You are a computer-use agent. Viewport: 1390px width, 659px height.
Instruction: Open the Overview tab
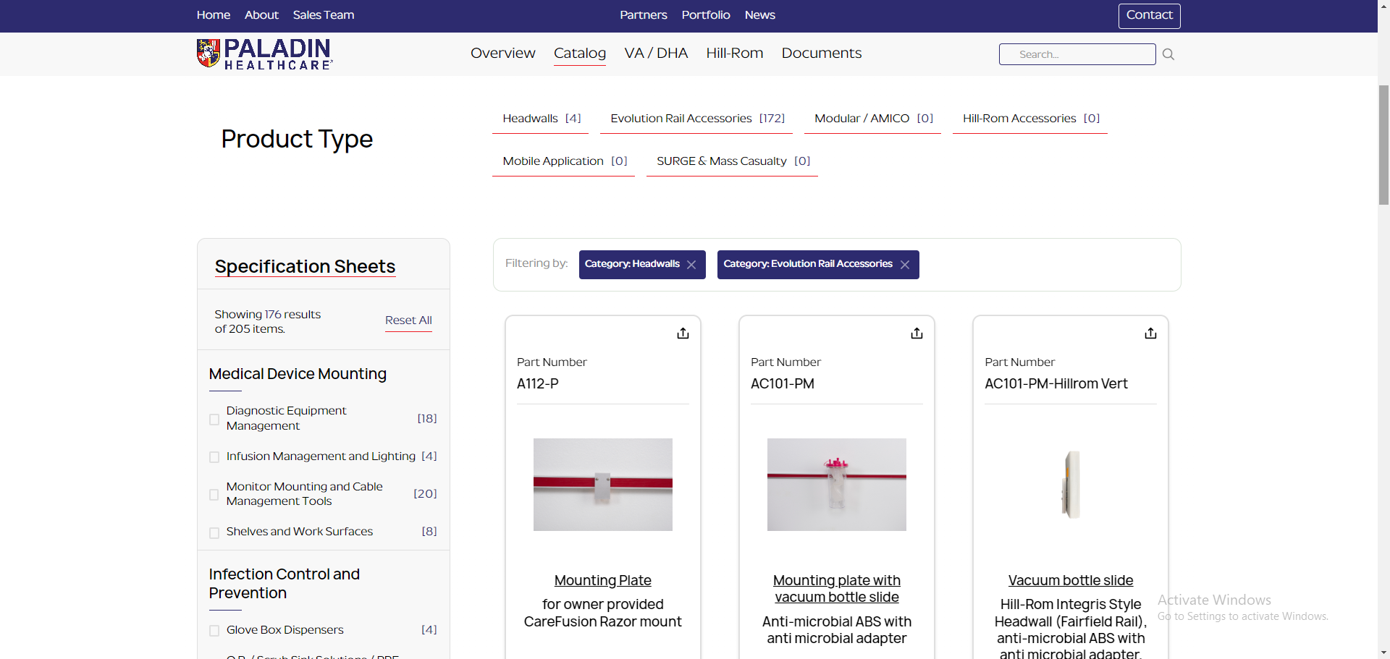(502, 53)
